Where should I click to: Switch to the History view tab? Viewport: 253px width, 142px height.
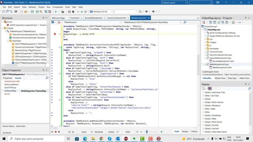tap(194, 131)
